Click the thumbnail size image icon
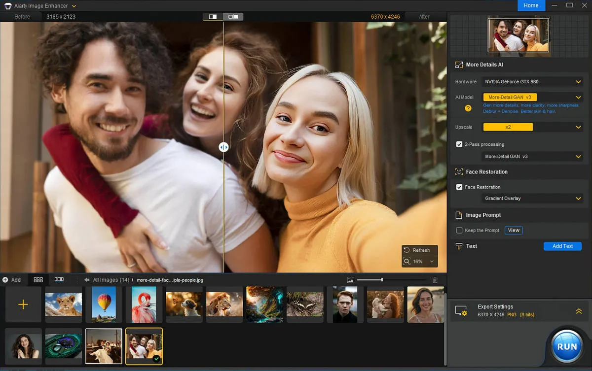This screenshot has height=371, width=592. tap(351, 280)
